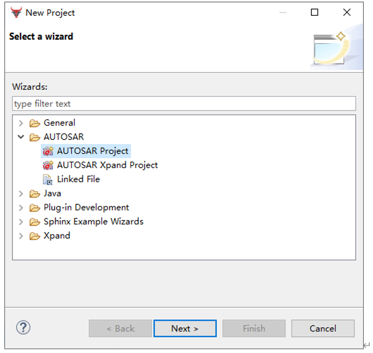Select the Plug-in Development row label
Screen dimensions: 373x353
(x=86, y=207)
